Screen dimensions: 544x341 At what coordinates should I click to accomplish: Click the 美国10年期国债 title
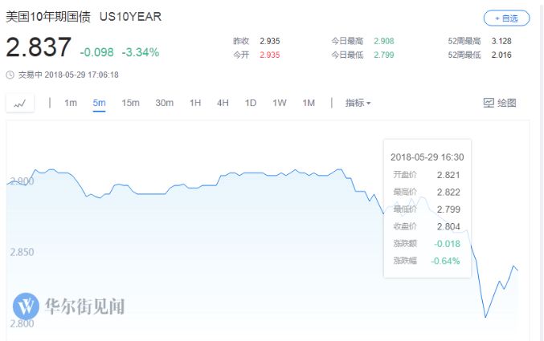tap(48, 16)
